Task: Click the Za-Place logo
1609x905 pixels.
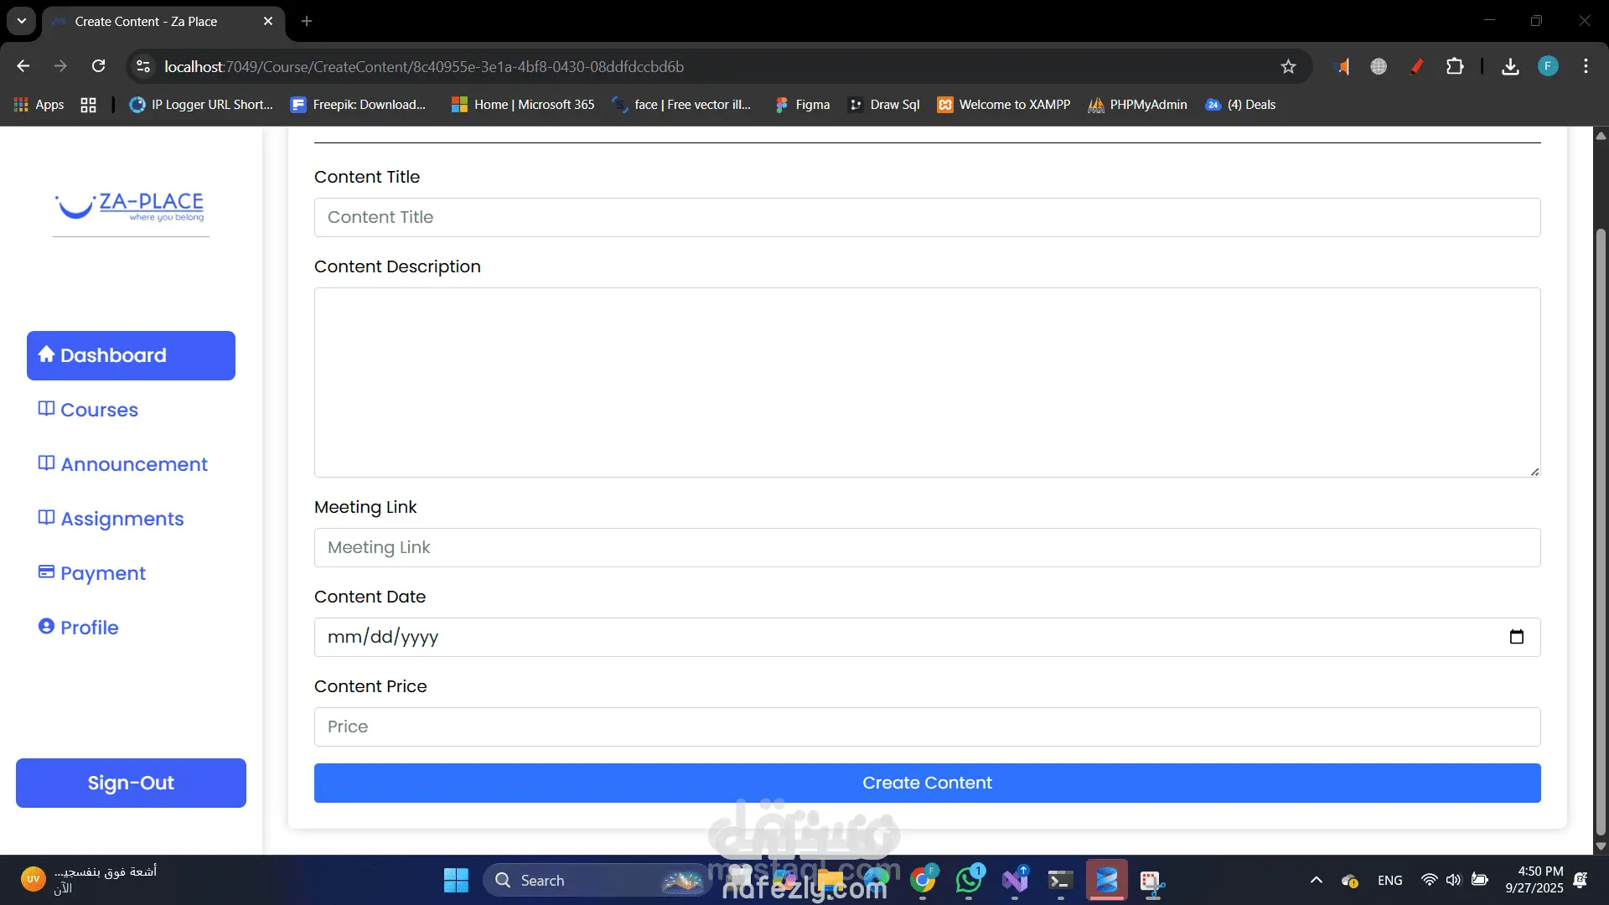Action: (x=131, y=206)
